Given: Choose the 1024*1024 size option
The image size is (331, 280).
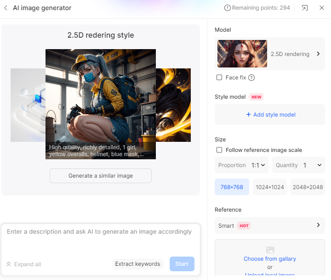Looking at the screenshot, I should click(x=270, y=187).
